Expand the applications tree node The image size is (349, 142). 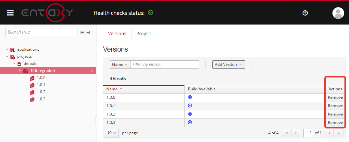(7, 50)
